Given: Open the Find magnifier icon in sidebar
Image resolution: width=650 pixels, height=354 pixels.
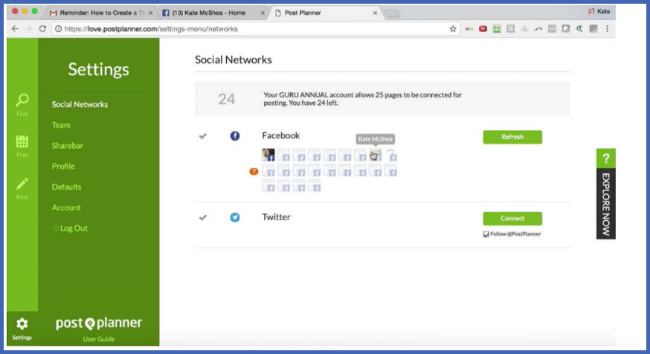Looking at the screenshot, I should (x=22, y=101).
